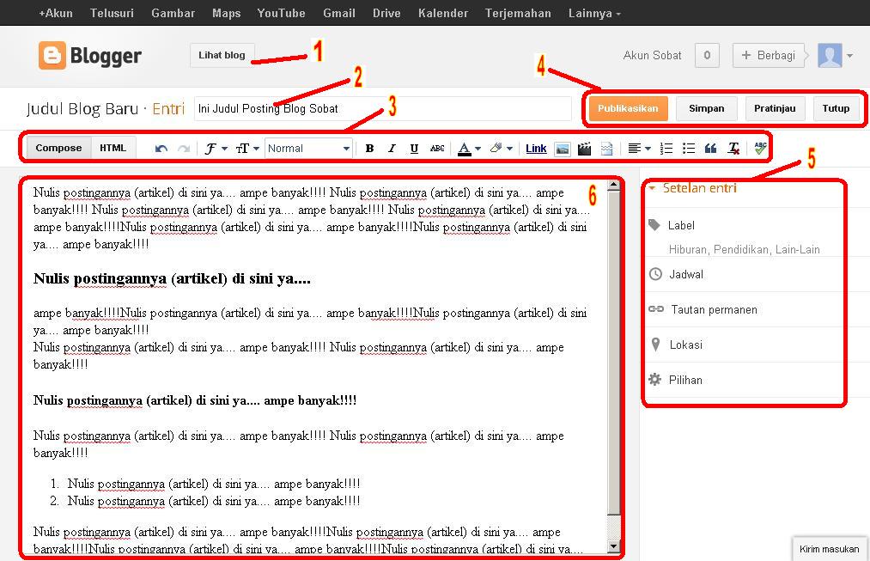Open the Normal paragraph style dropdown
The image size is (870, 561).
click(307, 148)
